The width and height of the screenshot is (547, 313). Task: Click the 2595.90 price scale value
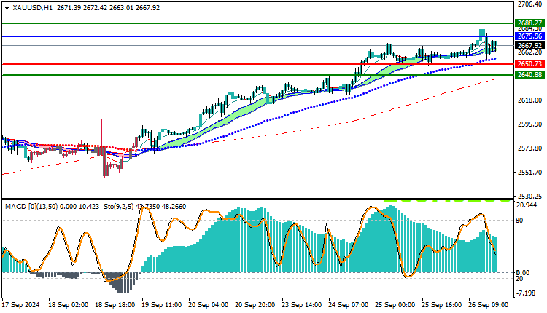click(x=530, y=124)
